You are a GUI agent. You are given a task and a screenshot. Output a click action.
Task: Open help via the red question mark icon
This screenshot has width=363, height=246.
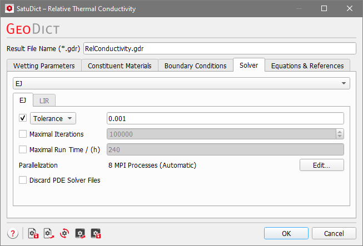tap(13, 233)
